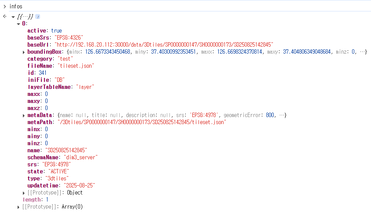Collapse the root array expander arrow
The image size is (371, 213).
coord(13,17)
